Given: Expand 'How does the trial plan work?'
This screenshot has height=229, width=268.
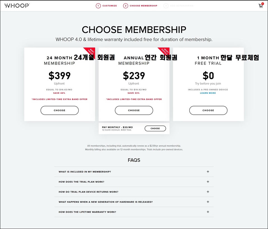Looking at the screenshot, I should [134, 182].
